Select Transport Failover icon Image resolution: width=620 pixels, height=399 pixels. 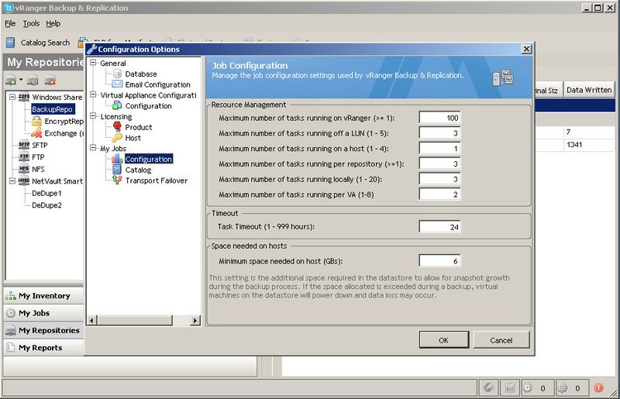117,180
